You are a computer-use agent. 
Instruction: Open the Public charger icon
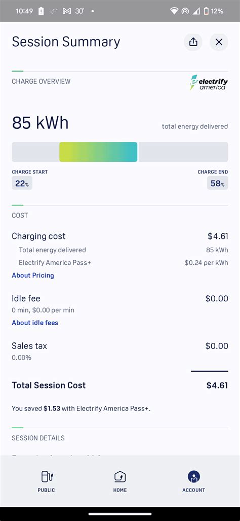coord(47,476)
